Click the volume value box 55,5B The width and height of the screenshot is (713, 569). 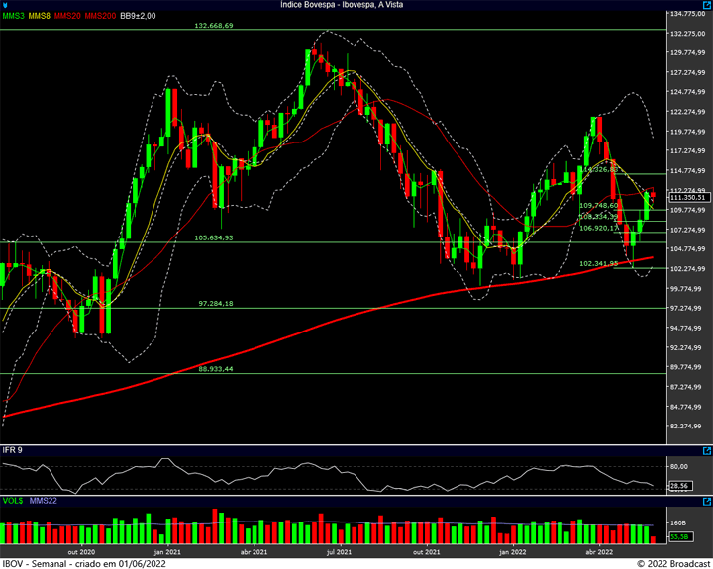(679, 535)
